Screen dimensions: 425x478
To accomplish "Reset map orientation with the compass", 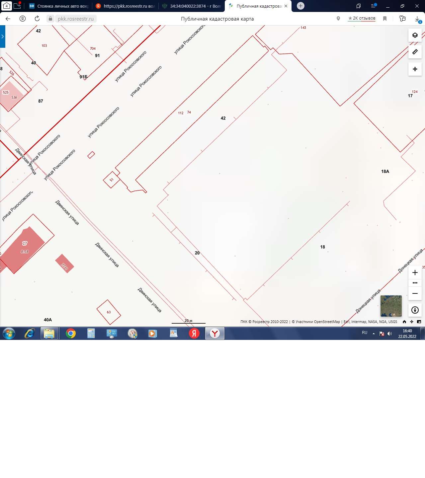I will pos(415,310).
